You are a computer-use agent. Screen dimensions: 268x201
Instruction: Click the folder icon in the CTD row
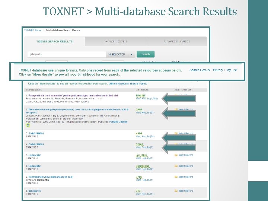pyautogui.click(x=176, y=191)
